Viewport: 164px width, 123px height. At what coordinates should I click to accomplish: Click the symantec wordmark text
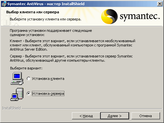coord(140,17)
